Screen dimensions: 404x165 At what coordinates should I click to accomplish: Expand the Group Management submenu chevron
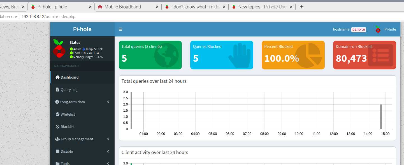tap(108, 139)
